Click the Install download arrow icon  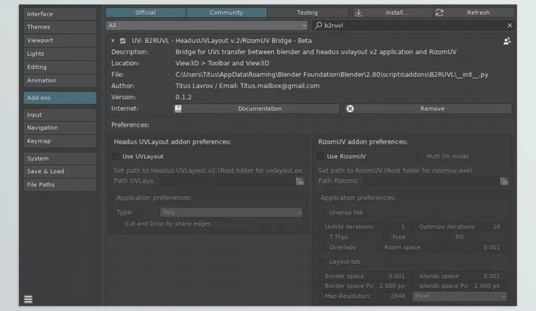coord(358,13)
